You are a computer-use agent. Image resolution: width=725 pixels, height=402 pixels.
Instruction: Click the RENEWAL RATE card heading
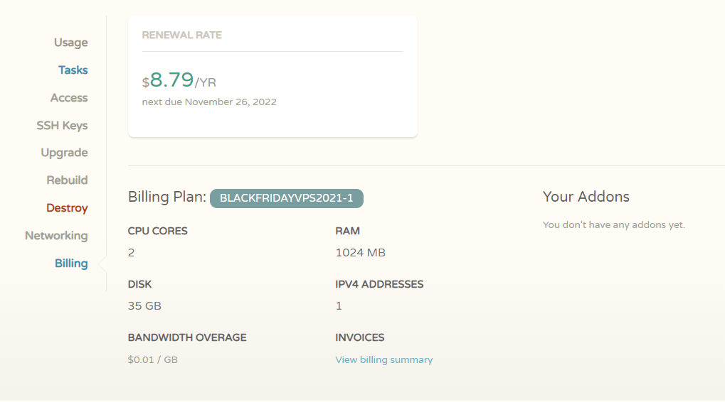(181, 36)
